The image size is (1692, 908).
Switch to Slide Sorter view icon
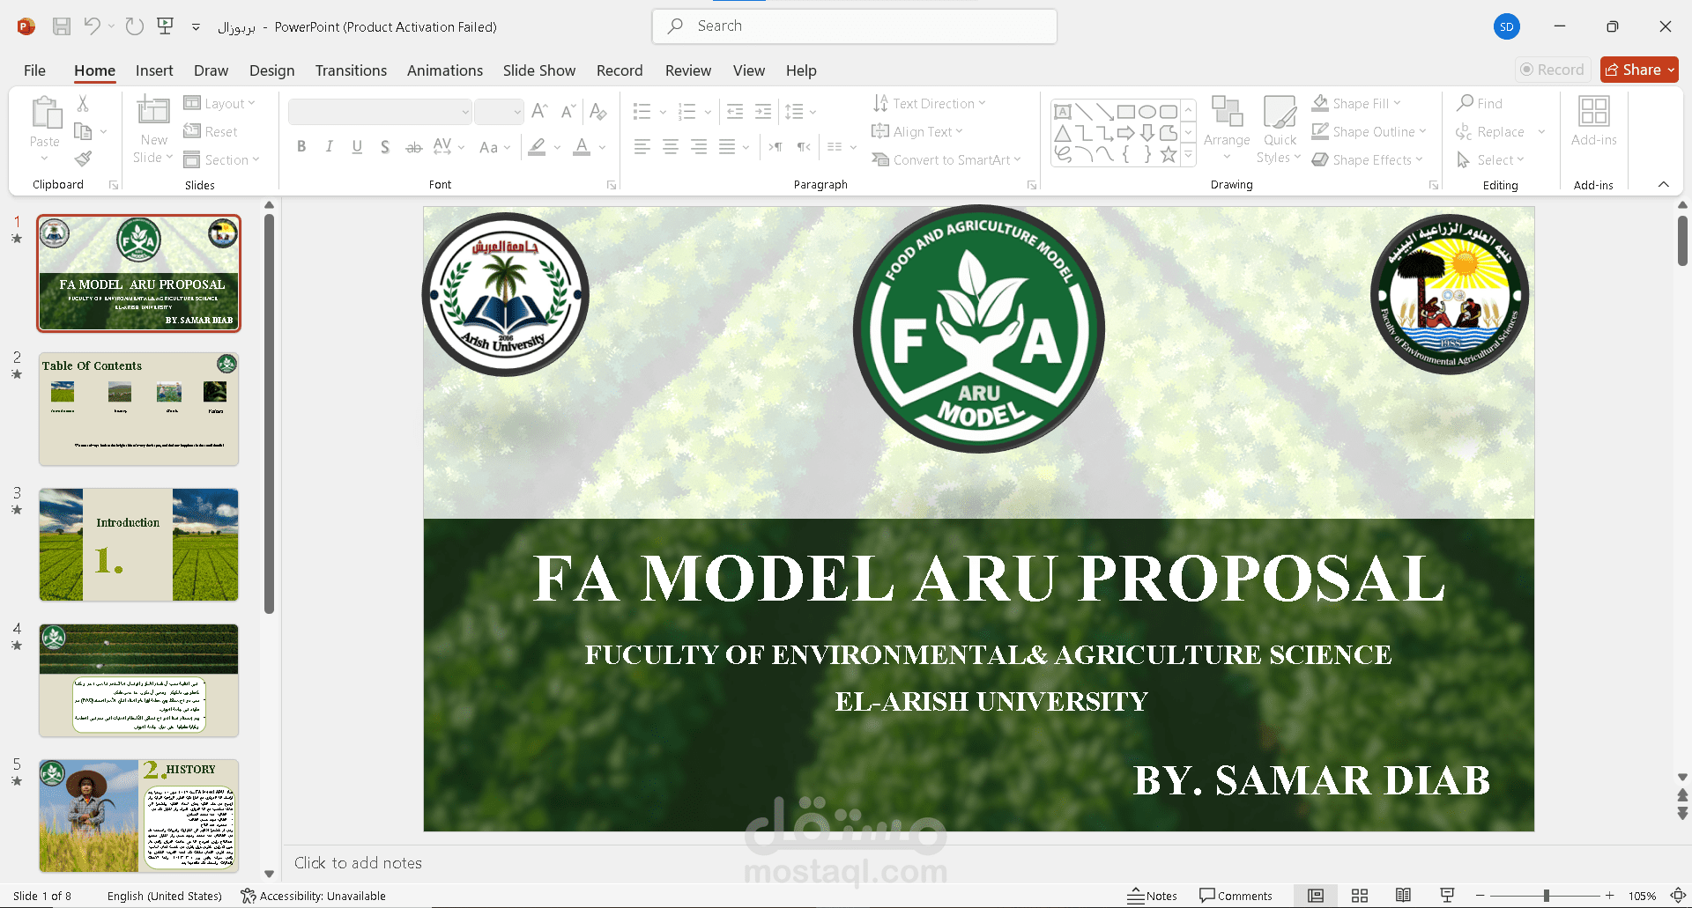tap(1360, 896)
